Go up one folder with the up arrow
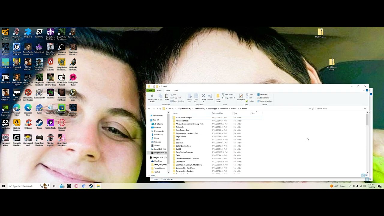 pos(160,109)
